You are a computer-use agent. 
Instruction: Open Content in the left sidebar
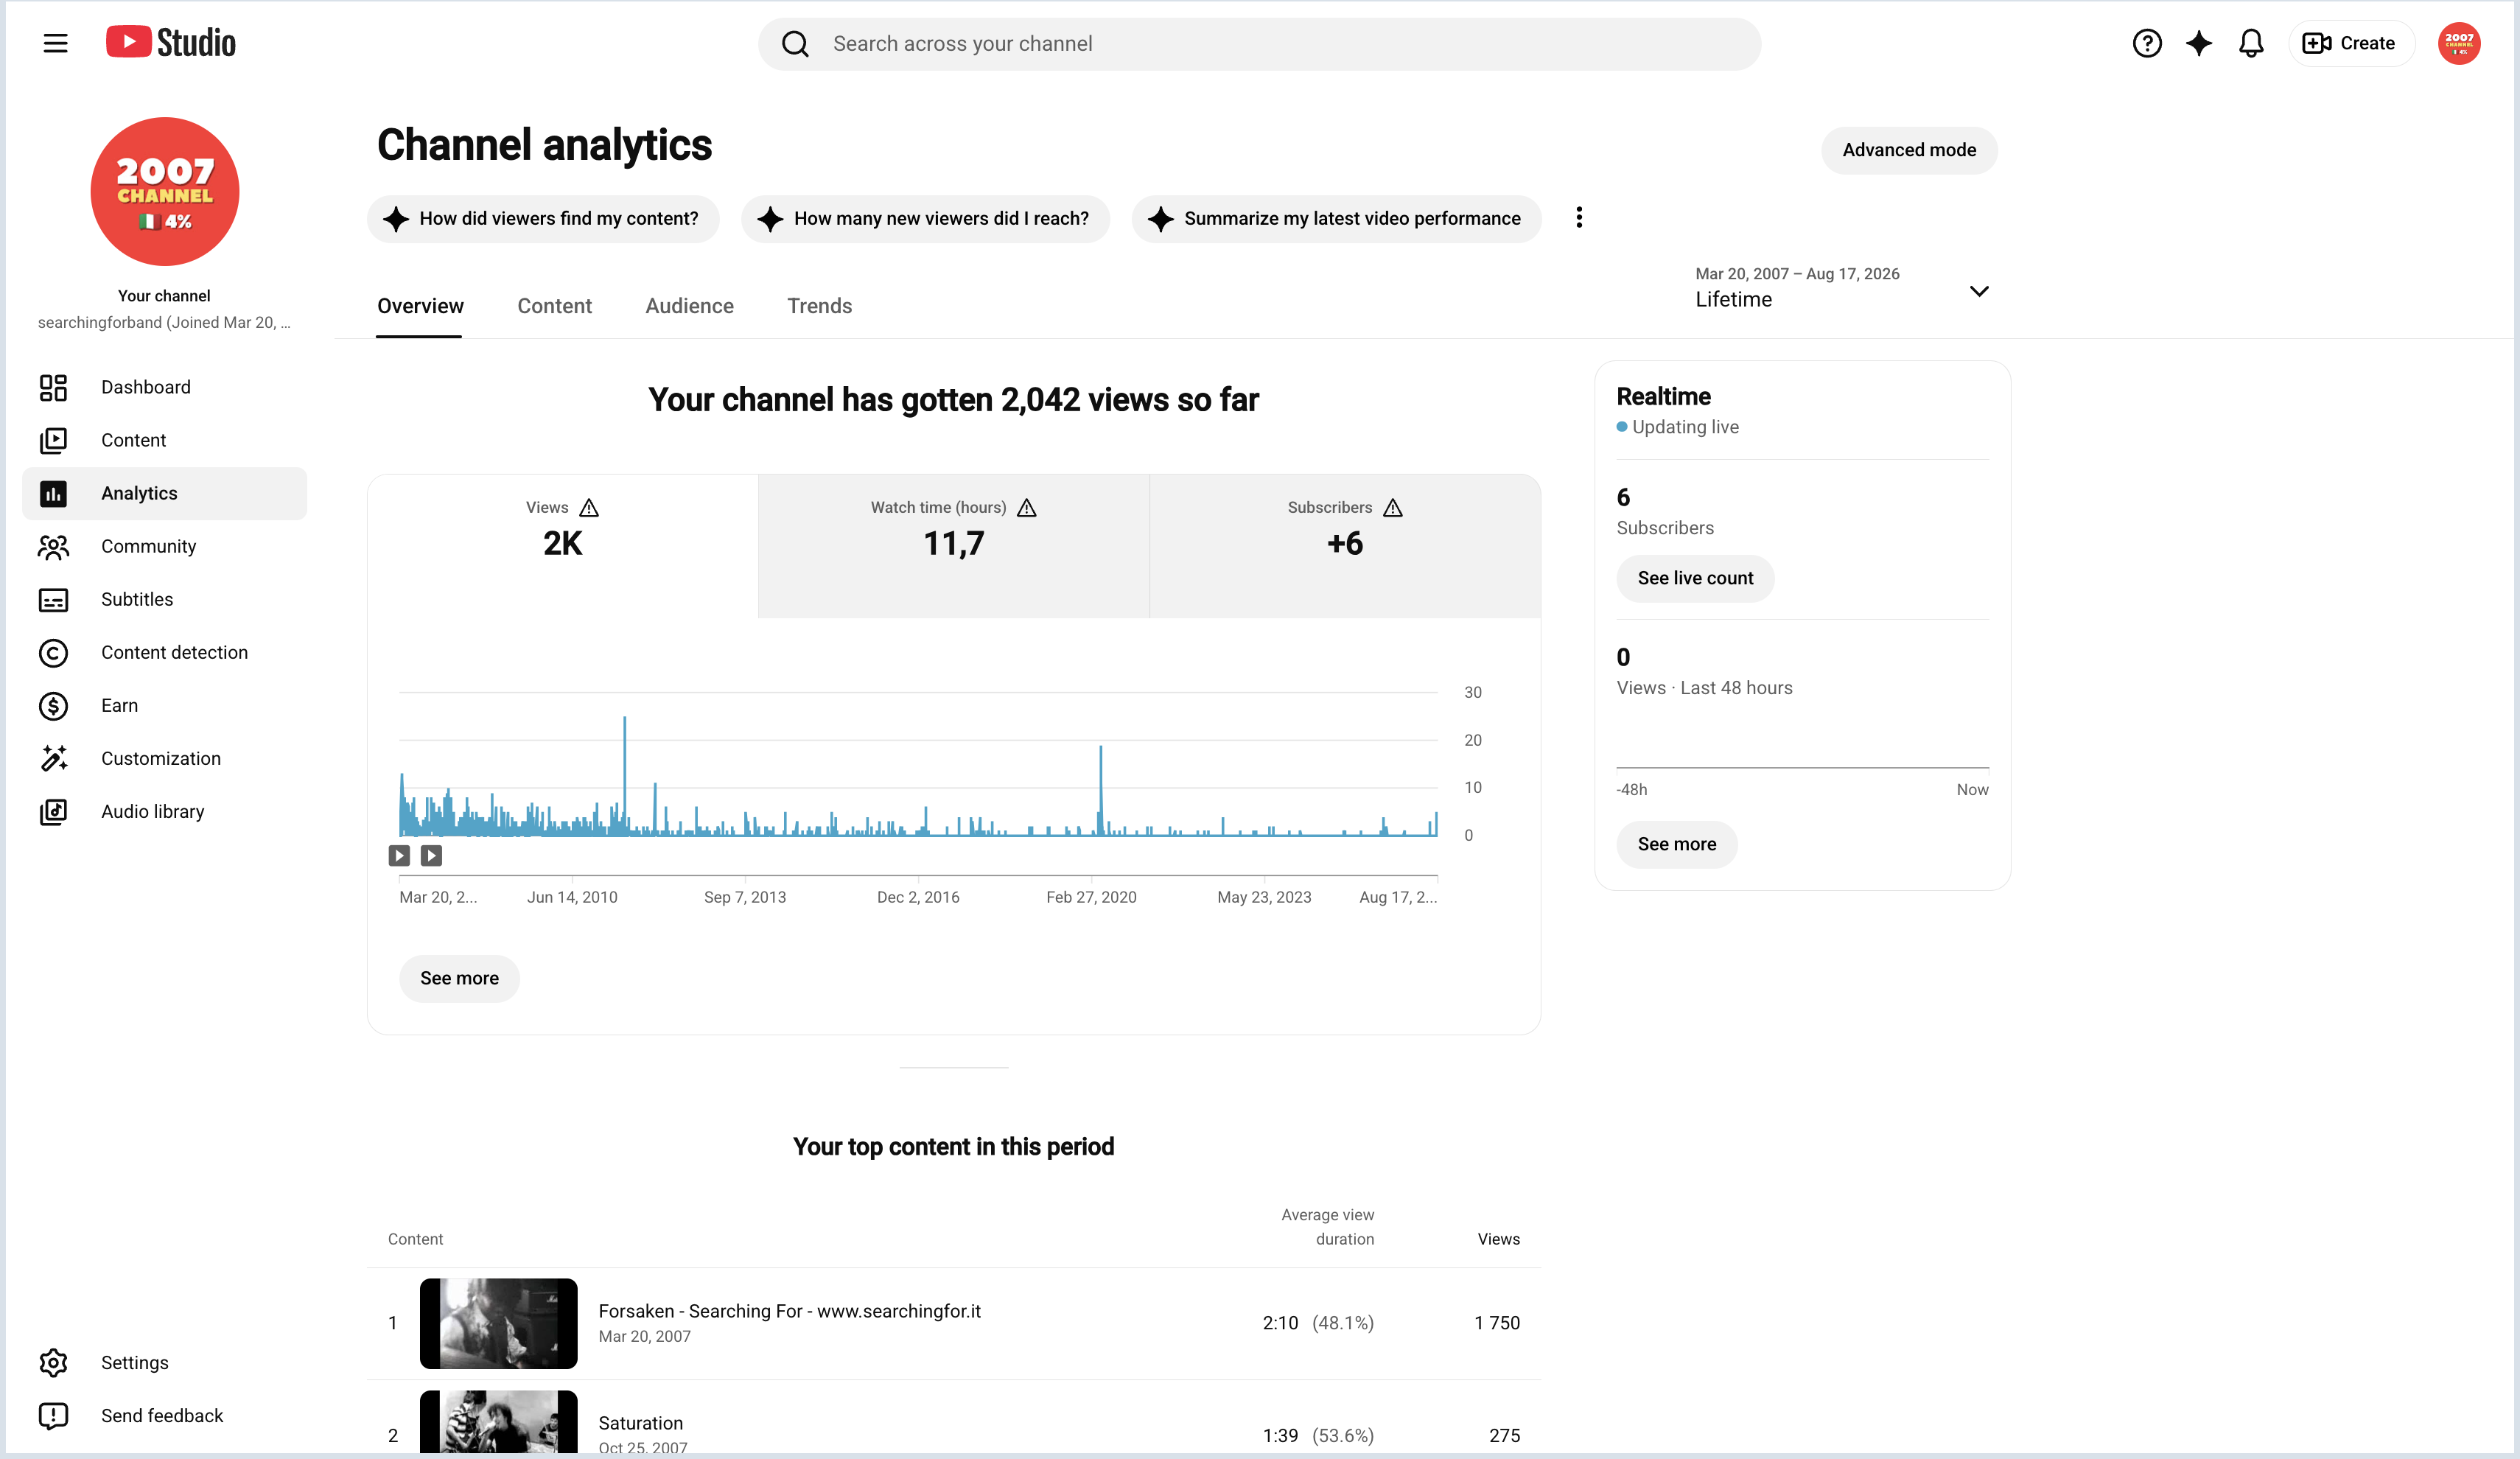165,440
